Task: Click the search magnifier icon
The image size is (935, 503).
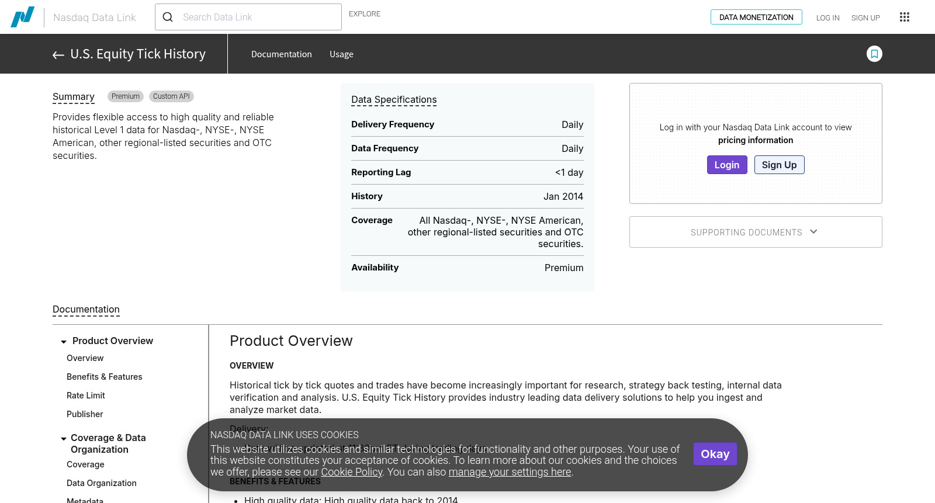Action: (x=168, y=17)
